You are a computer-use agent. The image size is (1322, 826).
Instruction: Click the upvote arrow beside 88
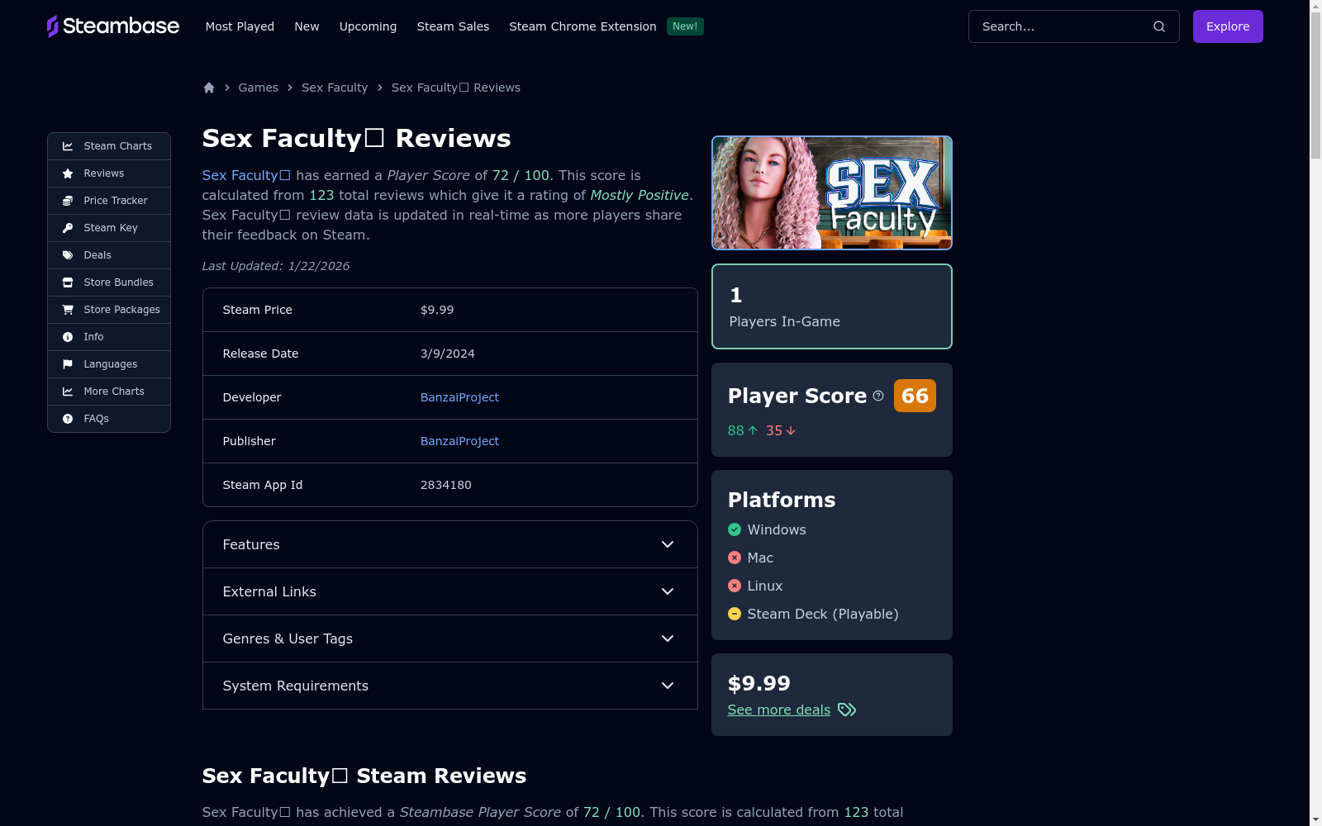coord(753,430)
